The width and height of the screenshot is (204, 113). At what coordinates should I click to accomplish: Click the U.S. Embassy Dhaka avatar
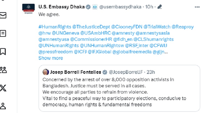[x=28, y=11]
